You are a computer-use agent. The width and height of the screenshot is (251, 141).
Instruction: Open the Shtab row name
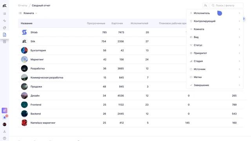(x=34, y=32)
